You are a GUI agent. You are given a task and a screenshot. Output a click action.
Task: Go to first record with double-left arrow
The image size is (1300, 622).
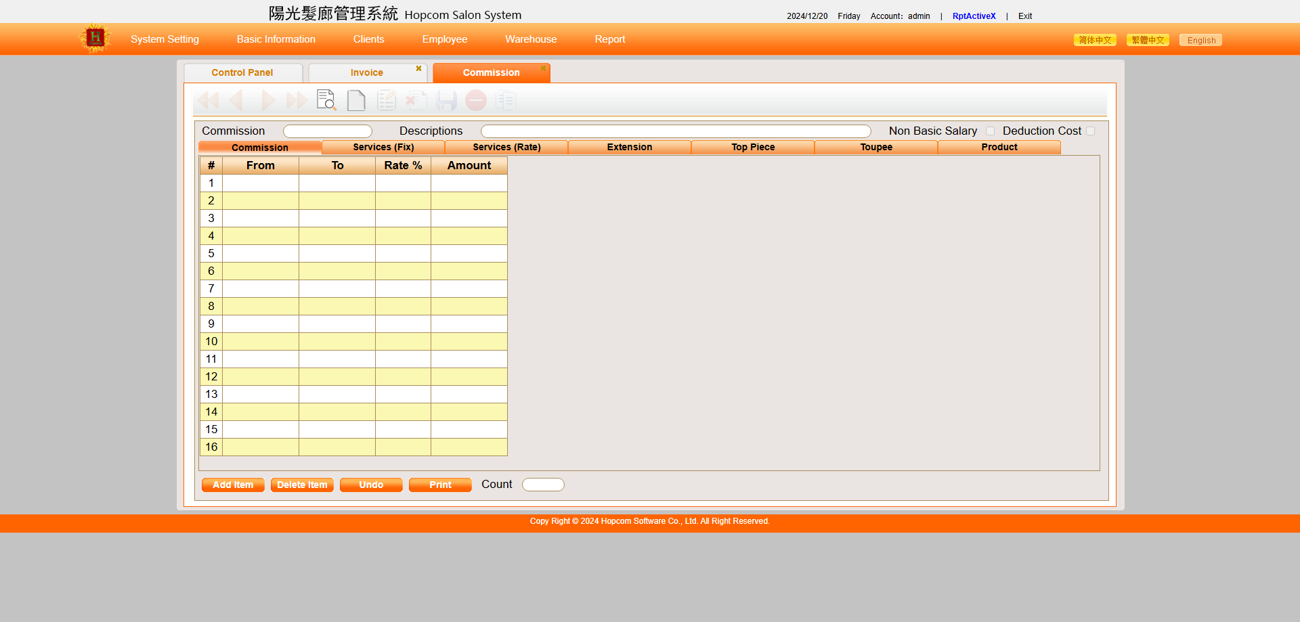pyautogui.click(x=208, y=100)
